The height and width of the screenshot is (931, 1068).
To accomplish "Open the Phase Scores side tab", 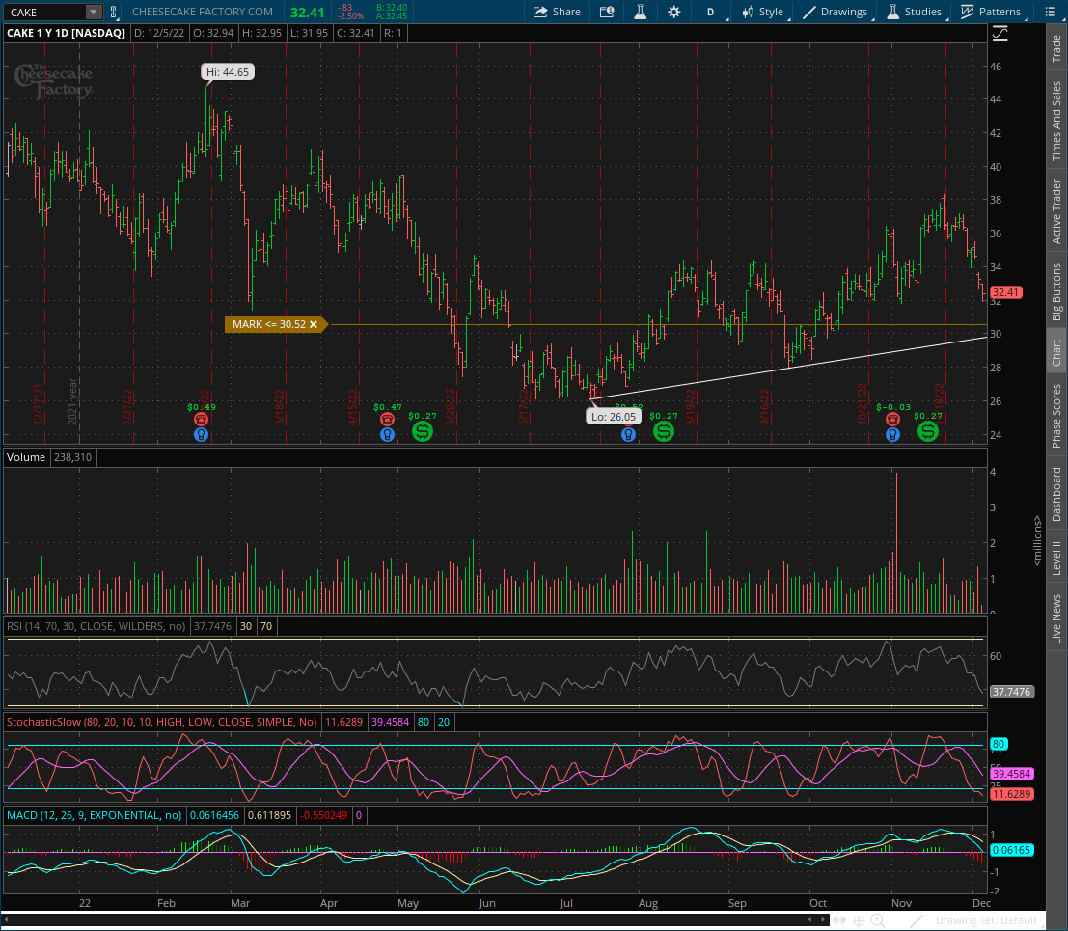I will coord(1056,416).
